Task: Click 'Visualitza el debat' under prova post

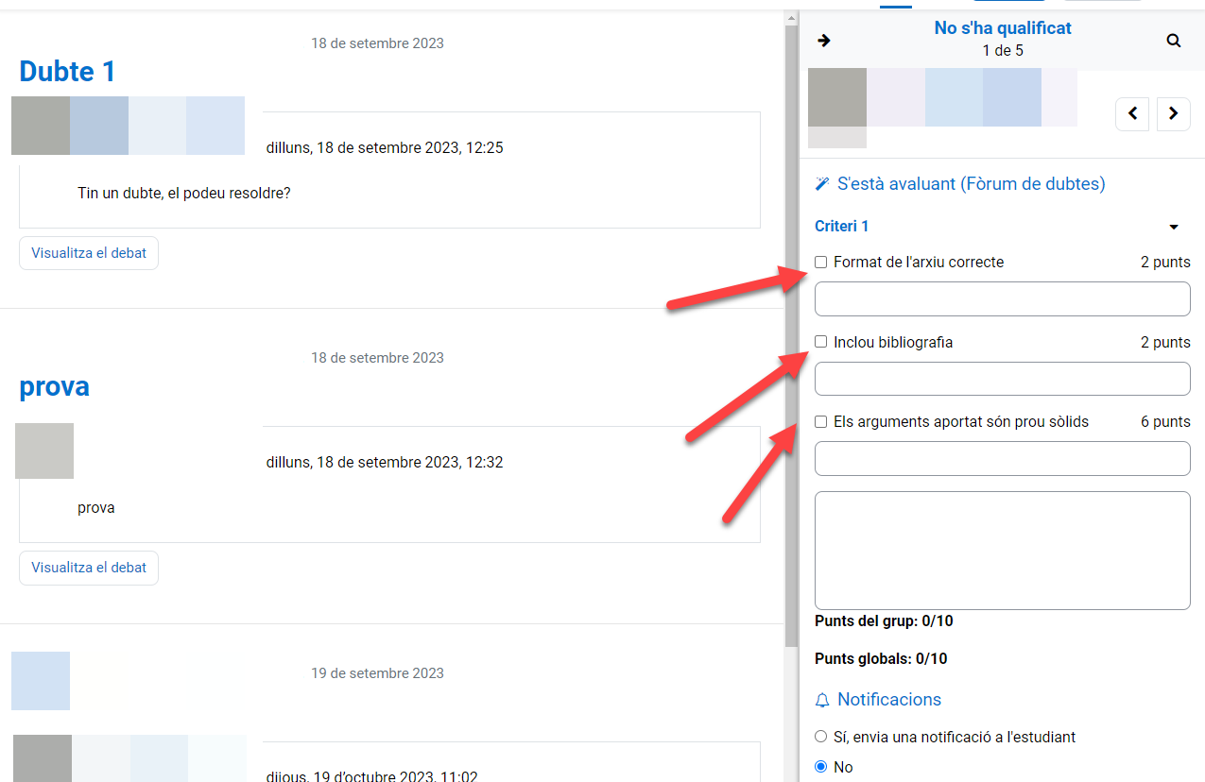Action: [x=89, y=568]
